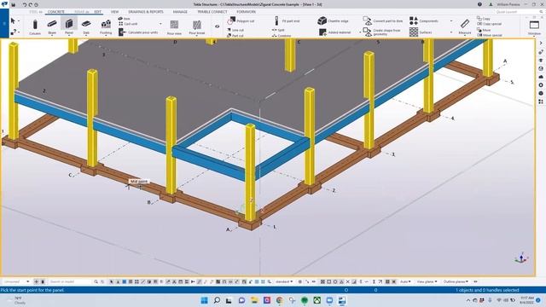This screenshot has height=307, width=546.
Task: Click the Undo arrow in title bar
Action: click(25, 4)
